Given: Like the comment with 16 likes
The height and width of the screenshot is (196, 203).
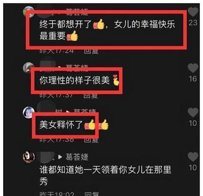Looking at the screenshot, I should click(x=193, y=68).
